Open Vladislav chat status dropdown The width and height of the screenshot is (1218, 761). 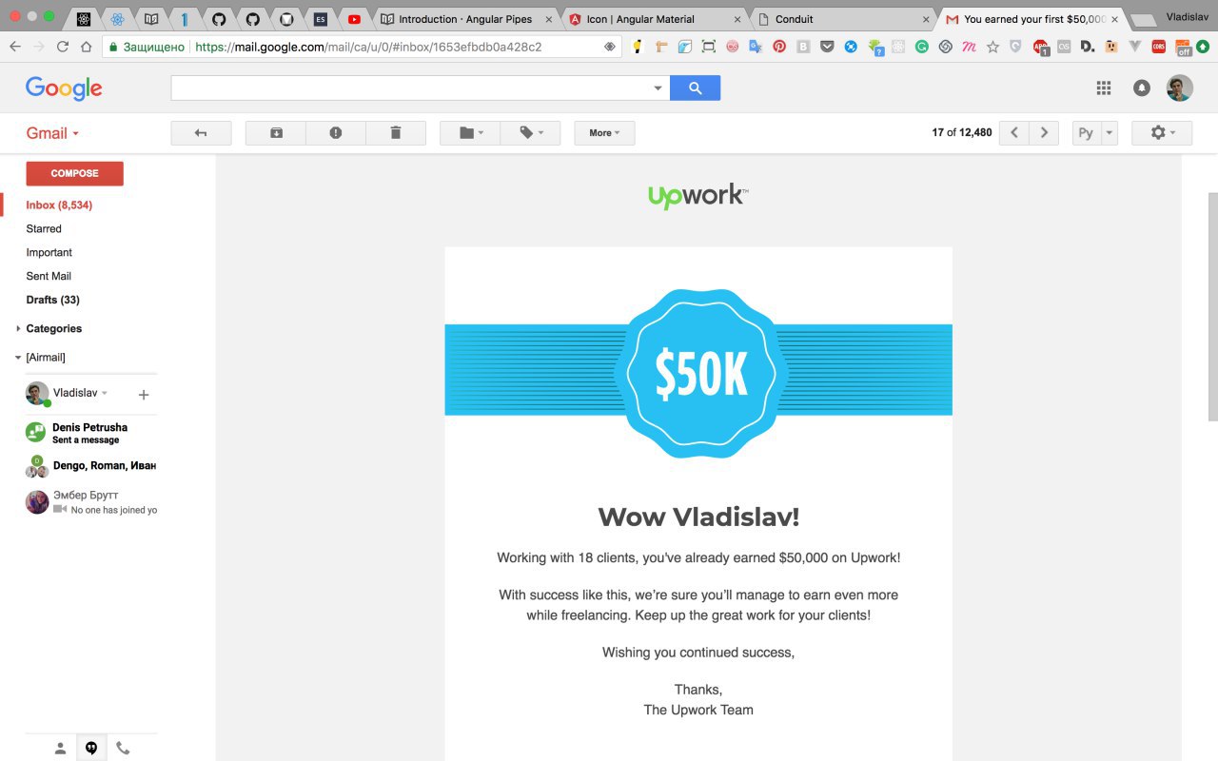pos(105,393)
